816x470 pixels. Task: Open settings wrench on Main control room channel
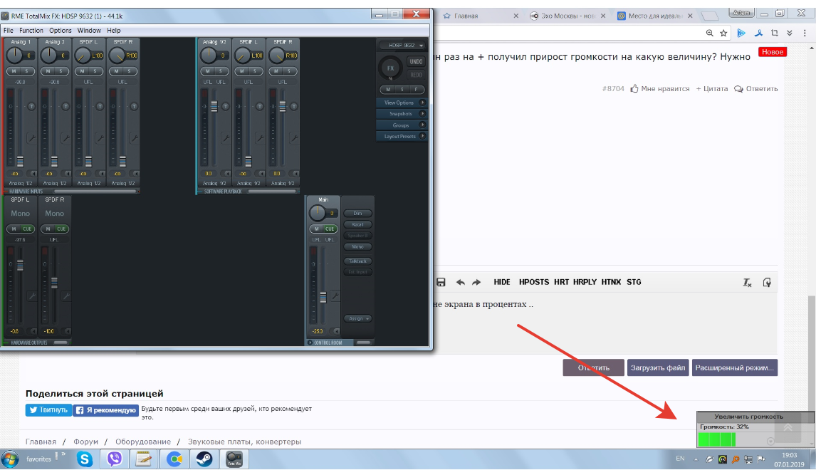(x=335, y=296)
